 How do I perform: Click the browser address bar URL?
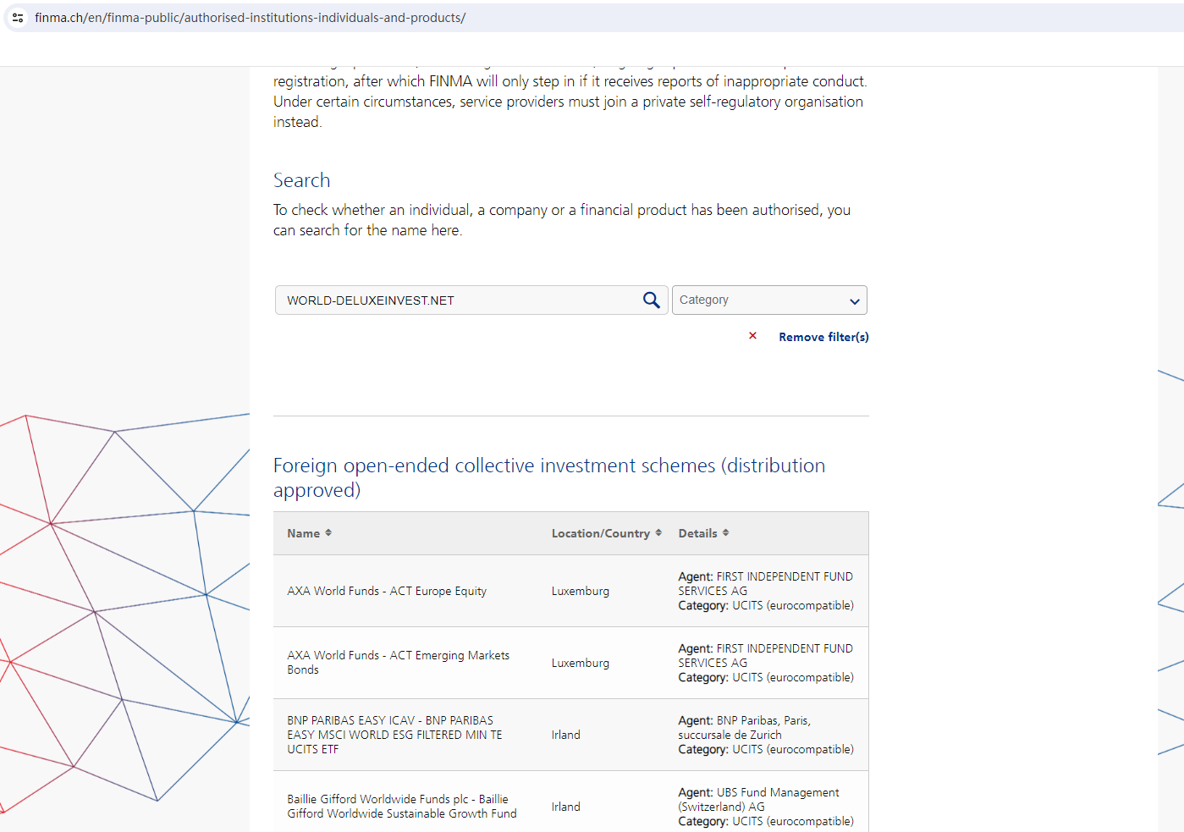click(251, 18)
